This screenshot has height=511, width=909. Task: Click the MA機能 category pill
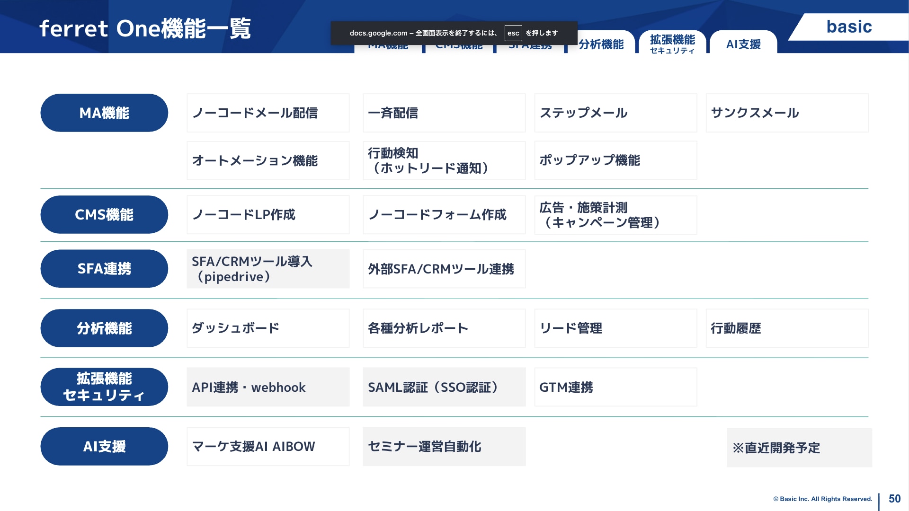(x=104, y=113)
